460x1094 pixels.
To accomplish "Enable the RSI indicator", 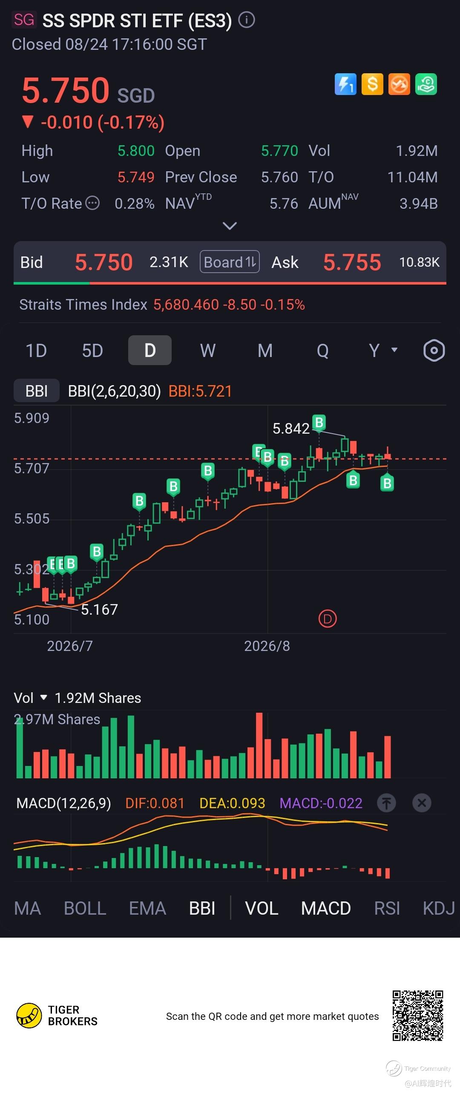I will 387,908.
